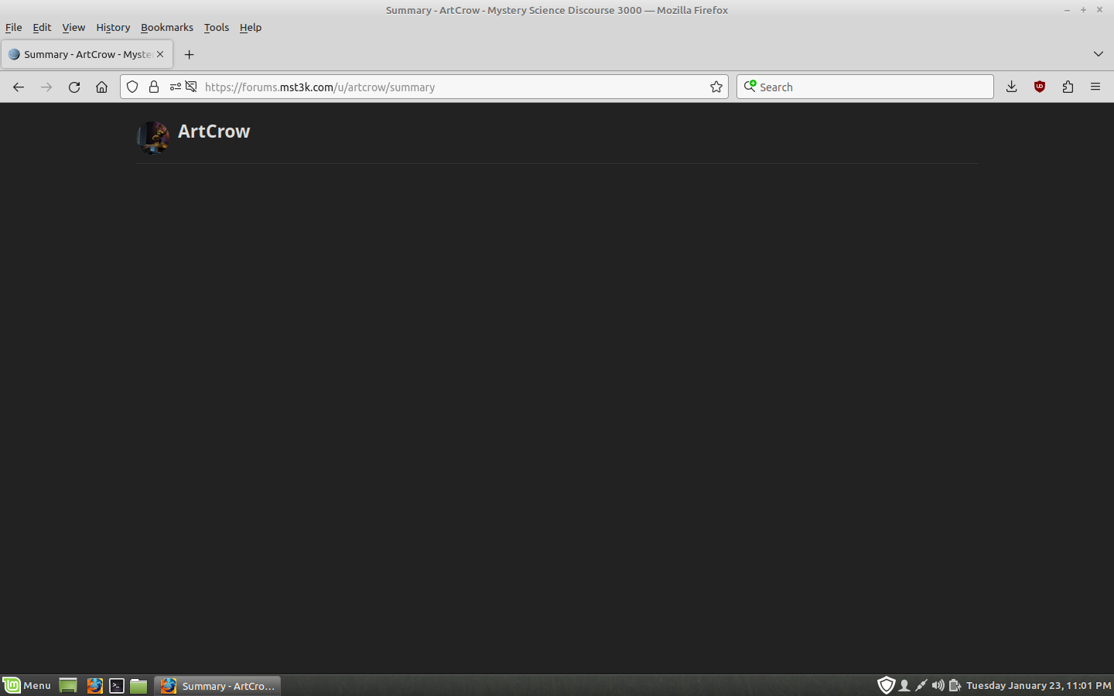This screenshot has width=1114, height=696.
Task: Bookmark this page with the star
Action: tap(716, 87)
